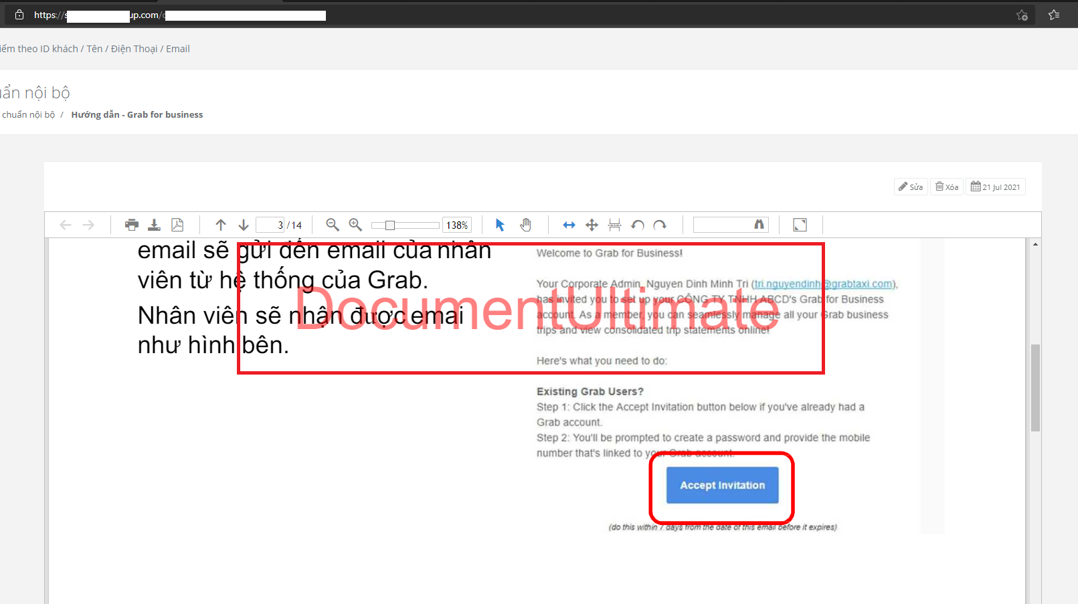
Task: Fit document to width
Action: pos(569,225)
